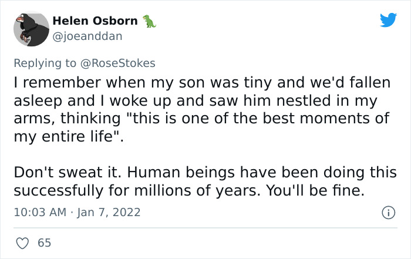Open the Helen Osborn display name

(x=95, y=21)
